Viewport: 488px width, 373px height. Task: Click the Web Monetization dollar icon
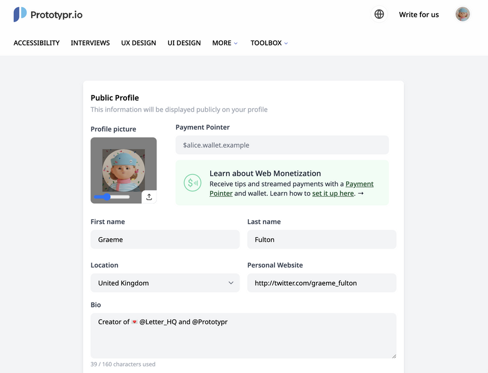(x=192, y=183)
